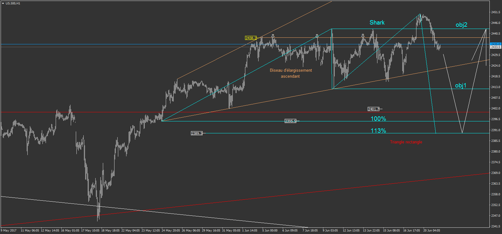Click the 2385.5 price scale value
This screenshot has height=234, width=502.
[495, 141]
